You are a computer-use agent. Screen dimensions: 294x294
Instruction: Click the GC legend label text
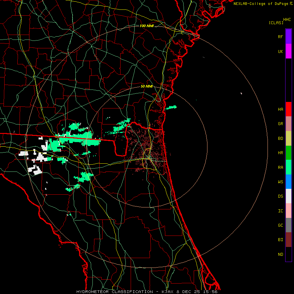tap(280, 225)
